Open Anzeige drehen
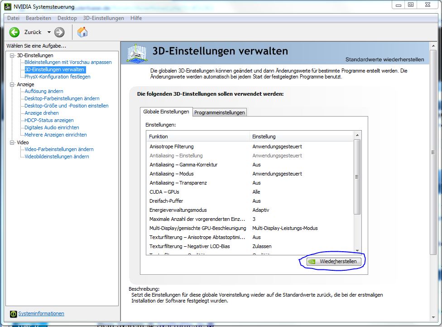Screen dimensions: 442x327 coord(42,113)
